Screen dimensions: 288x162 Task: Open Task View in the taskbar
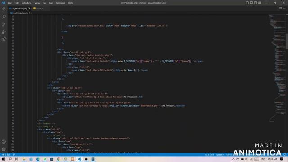pos(17,159)
